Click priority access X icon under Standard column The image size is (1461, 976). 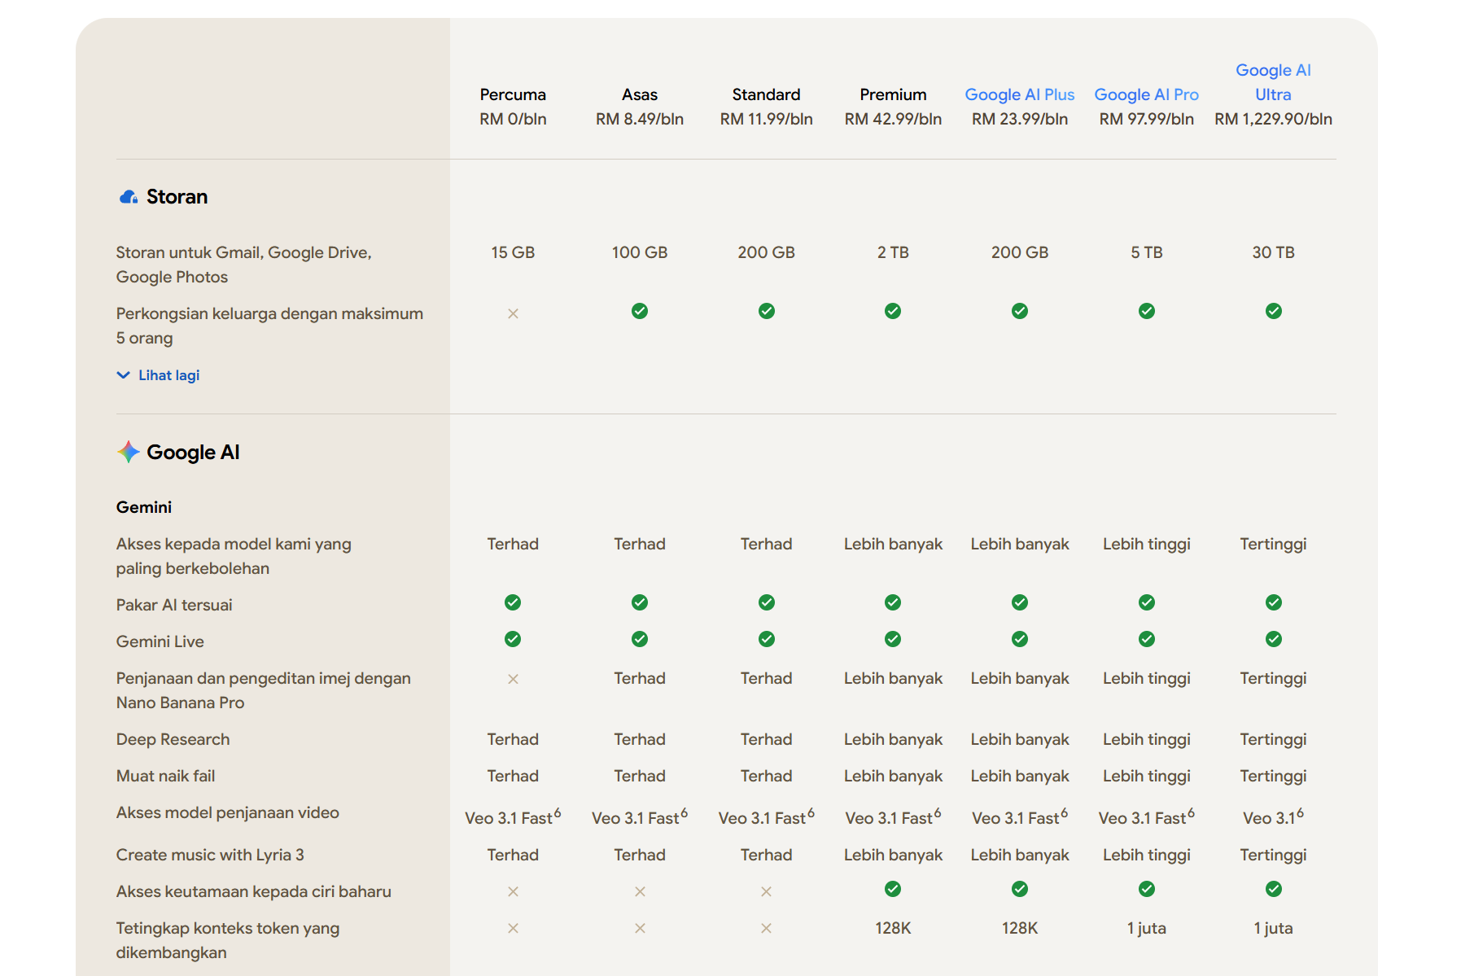click(x=766, y=891)
